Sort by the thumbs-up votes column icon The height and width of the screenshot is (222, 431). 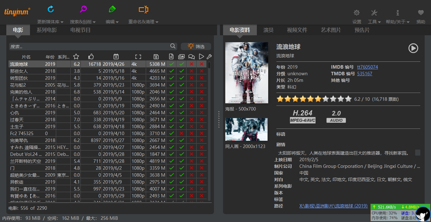[91, 56]
